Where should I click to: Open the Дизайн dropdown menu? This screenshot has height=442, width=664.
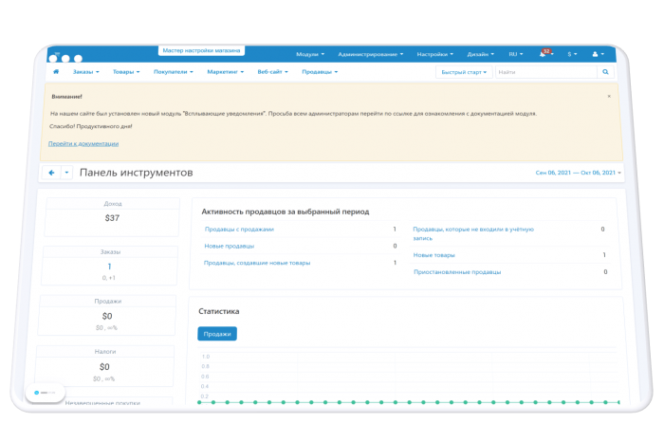click(x=481, y=54)
